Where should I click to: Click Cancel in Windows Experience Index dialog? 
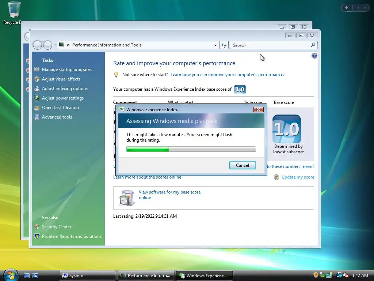tap(243, 165)
